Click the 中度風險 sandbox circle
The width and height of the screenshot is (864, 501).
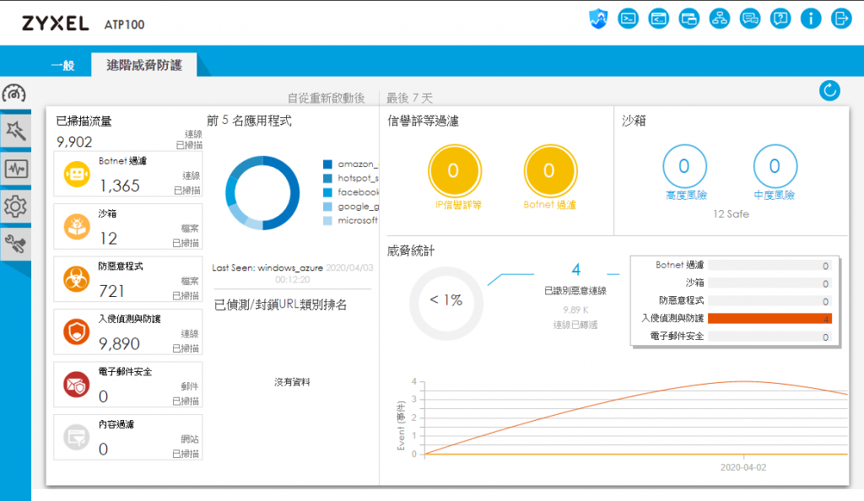[x=775, y=166]
